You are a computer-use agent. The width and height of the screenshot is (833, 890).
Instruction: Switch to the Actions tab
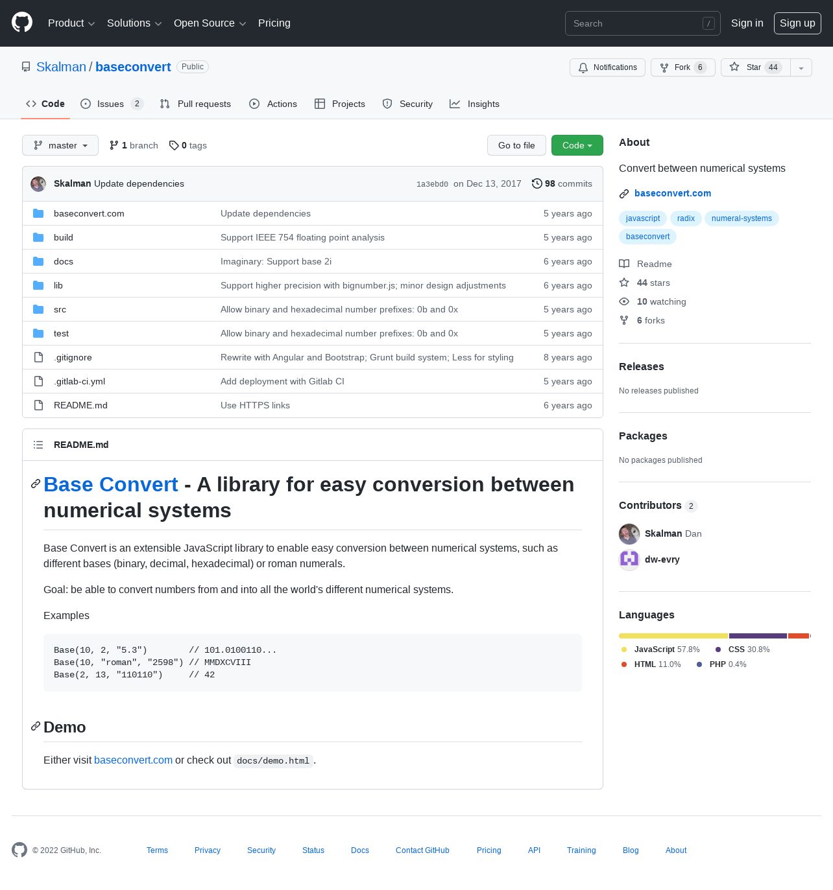coord(273,104)
